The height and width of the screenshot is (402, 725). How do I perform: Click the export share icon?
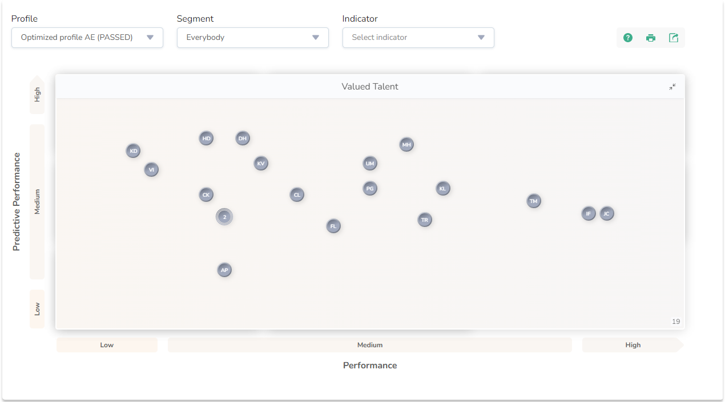674,38
